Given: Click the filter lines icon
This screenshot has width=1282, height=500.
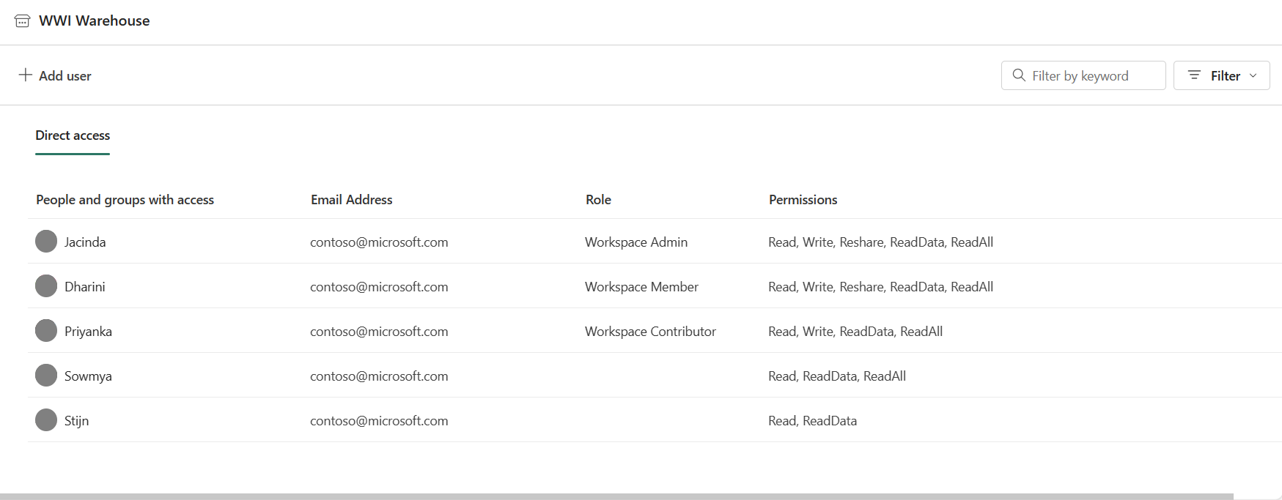Looking at the screenshot, I should 1194,75.
